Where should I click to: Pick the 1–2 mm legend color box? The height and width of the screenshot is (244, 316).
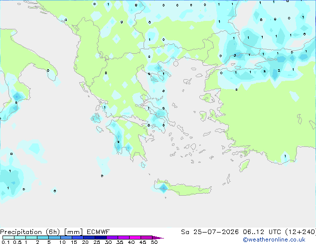pos(31,238)
